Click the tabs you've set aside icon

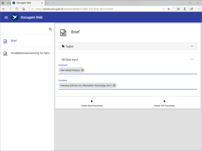tap(3, 3)
